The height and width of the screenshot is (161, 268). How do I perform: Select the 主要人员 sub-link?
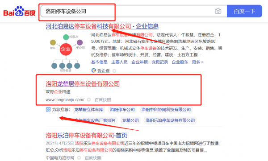pos(119,62)
